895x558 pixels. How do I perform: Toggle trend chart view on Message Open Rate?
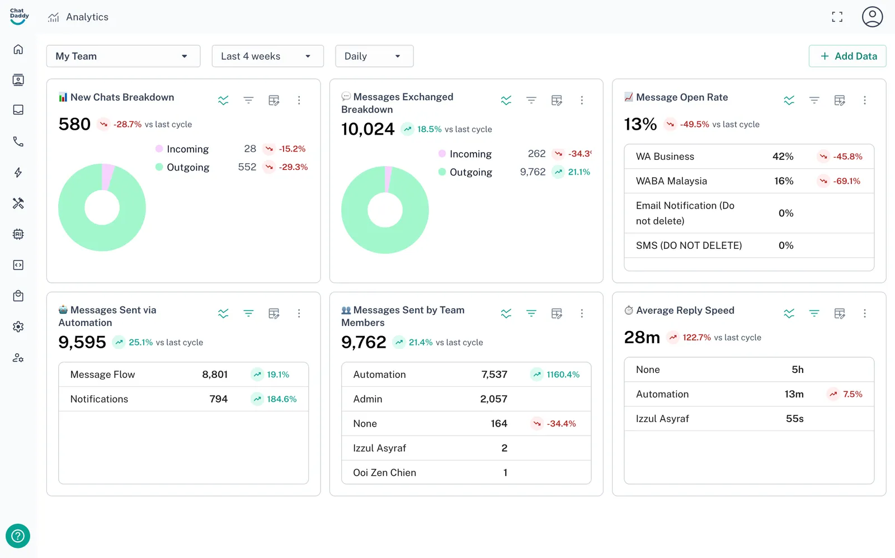789,100
